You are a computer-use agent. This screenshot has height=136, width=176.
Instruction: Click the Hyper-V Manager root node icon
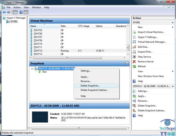[4, 18]
